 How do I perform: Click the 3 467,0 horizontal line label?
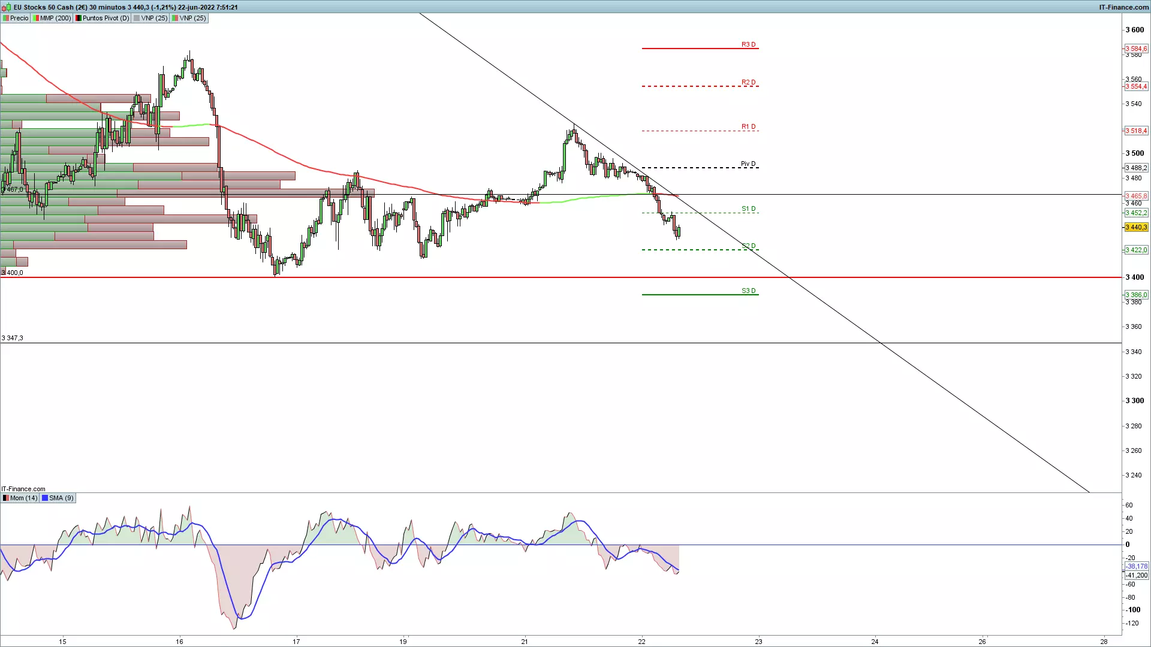pyautogui.click(x=13, y=189)
